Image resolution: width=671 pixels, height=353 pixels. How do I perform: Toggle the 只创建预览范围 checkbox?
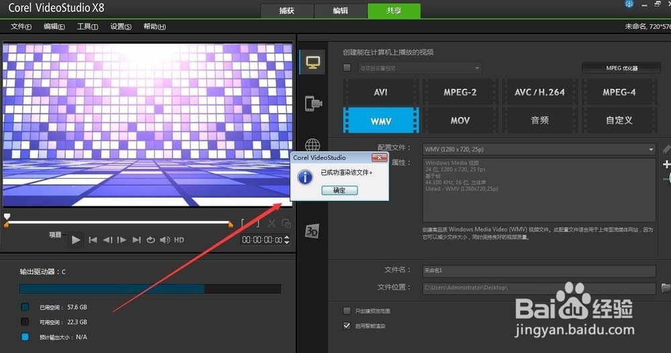point(347,311)
